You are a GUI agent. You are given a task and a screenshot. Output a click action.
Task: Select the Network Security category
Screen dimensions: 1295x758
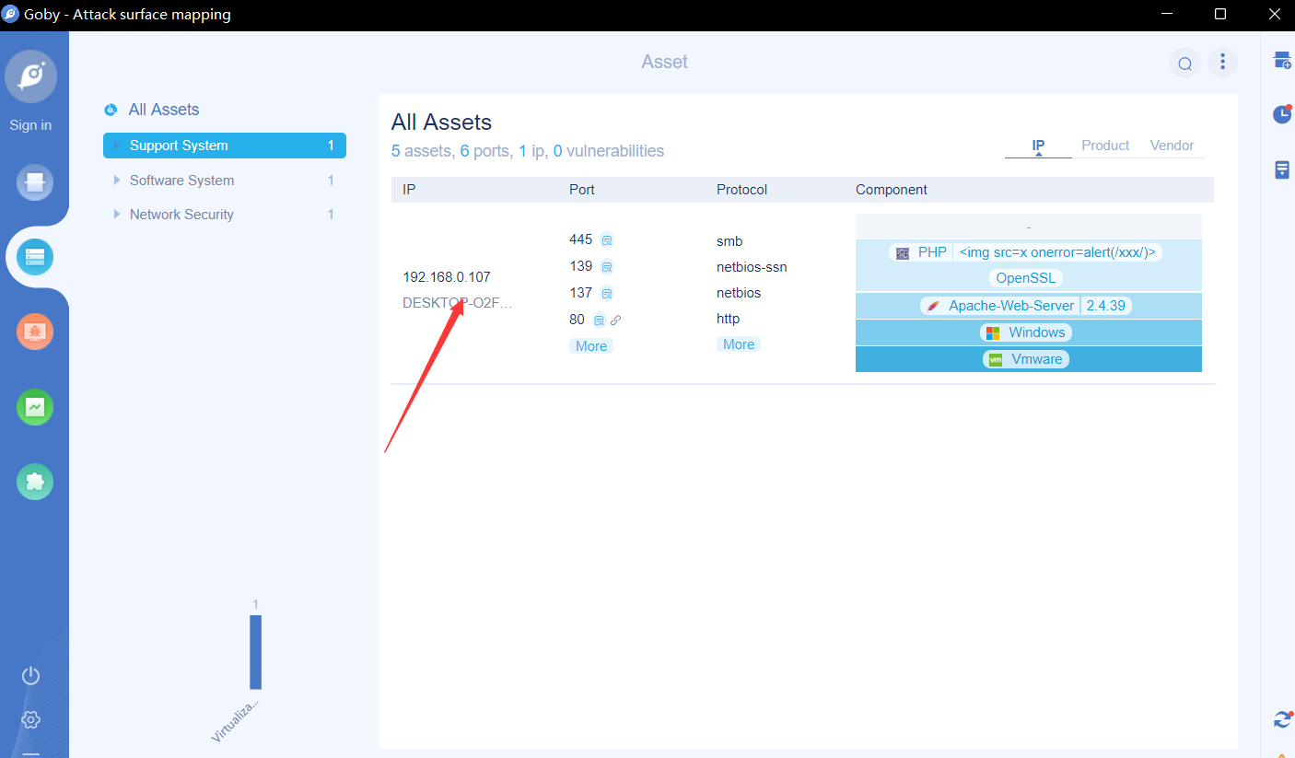pos(225,215)
